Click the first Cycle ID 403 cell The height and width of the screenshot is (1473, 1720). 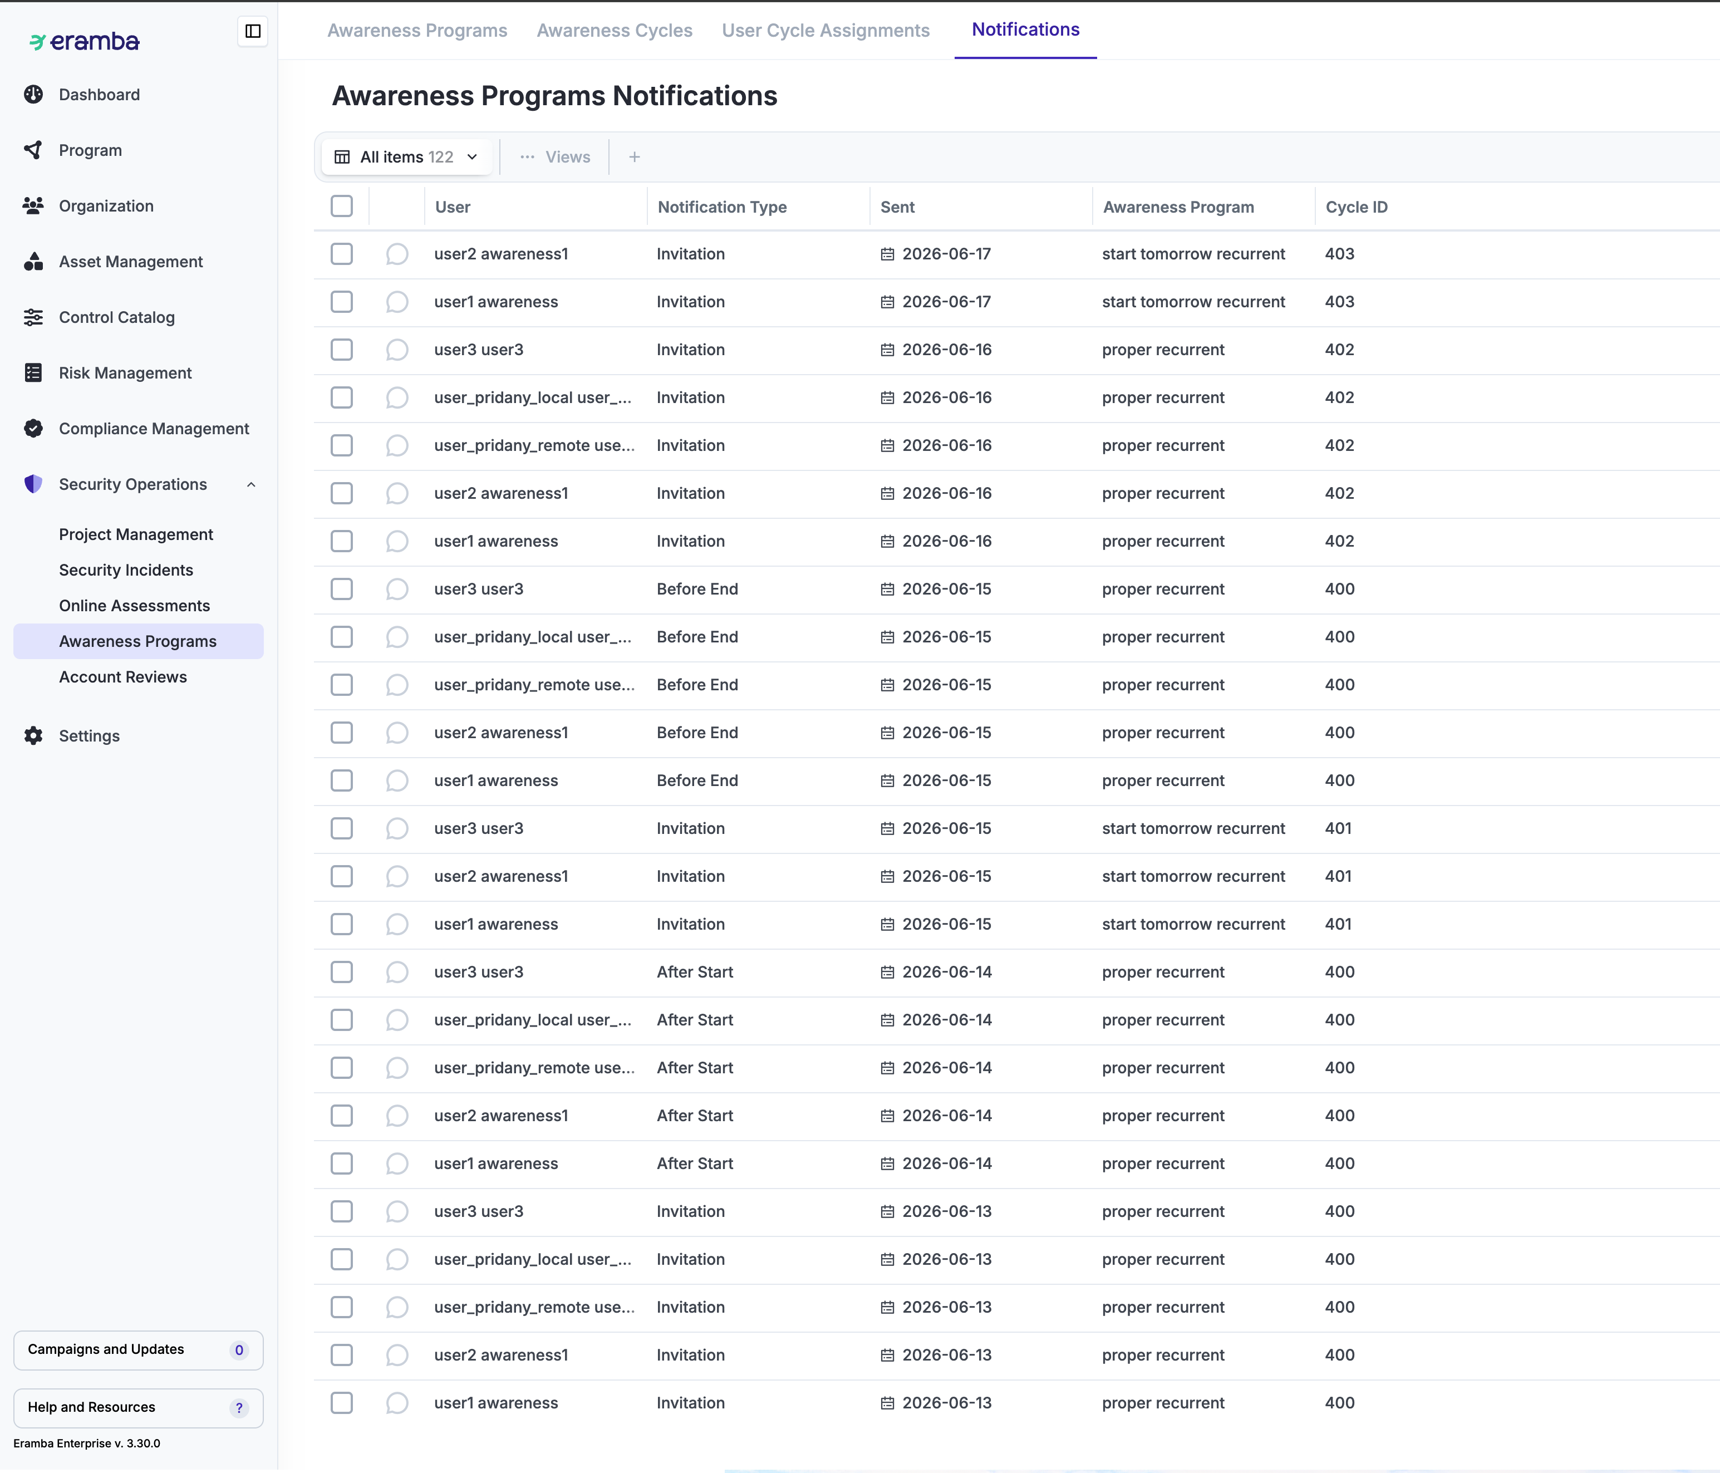(1340, 254)
